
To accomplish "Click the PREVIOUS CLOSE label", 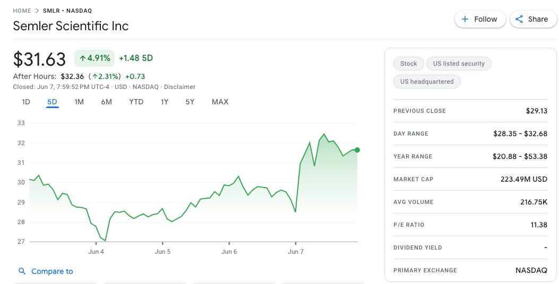I will [x=419, y=111].
